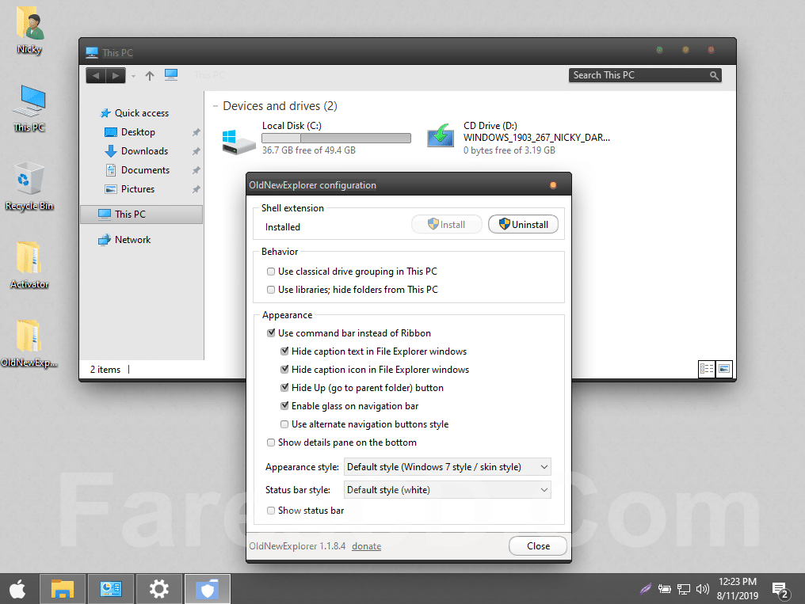Select the Activator folder on desktop
The height and width of the screenshot is (604, 805).
29,257
